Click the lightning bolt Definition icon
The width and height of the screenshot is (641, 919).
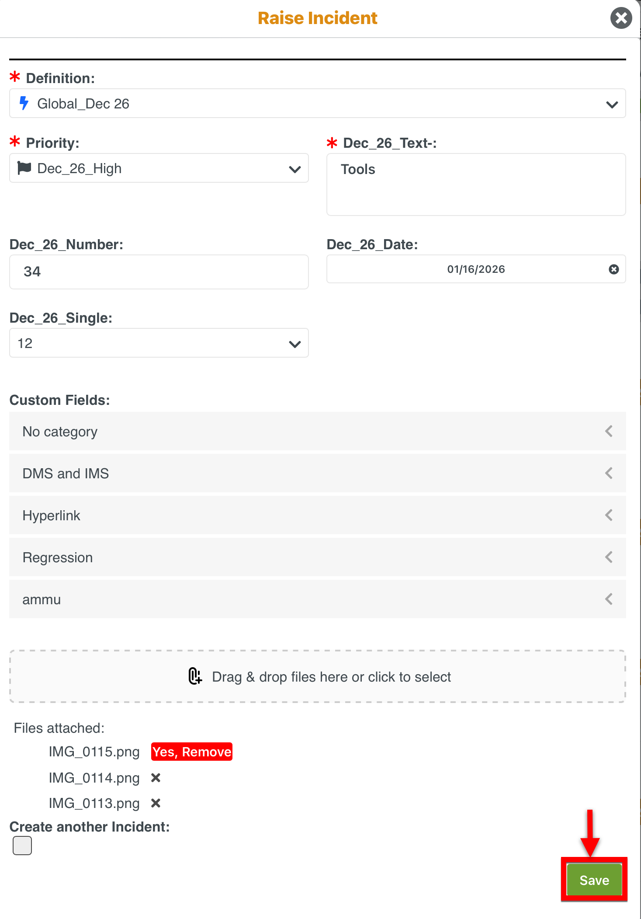(24, 104)
